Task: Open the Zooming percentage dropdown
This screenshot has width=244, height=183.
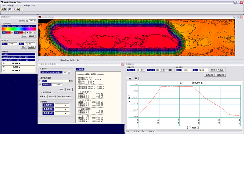Action: (x=35, y=20)
